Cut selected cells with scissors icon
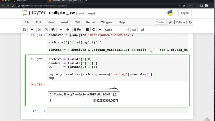The image size is (215, 121). pos(40,30)
